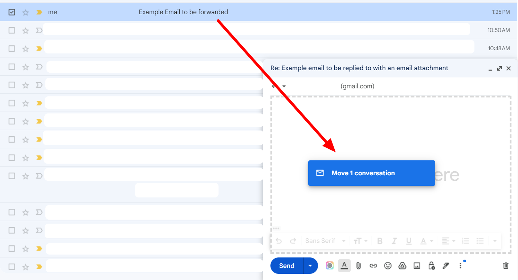This screenshot has width=518, height=280.
Task: Attach files using the paperclip icon
Action: 358,266
